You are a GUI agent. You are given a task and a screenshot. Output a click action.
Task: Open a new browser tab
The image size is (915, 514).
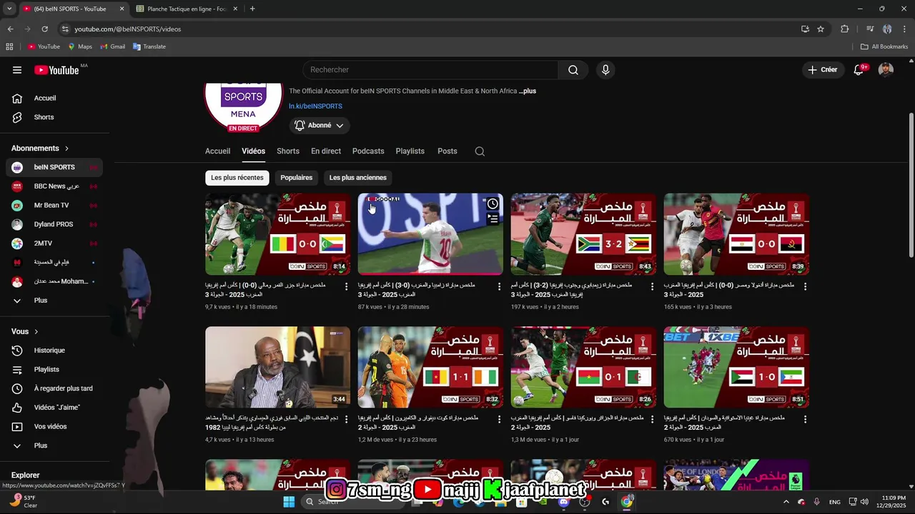tap(252, 9)
